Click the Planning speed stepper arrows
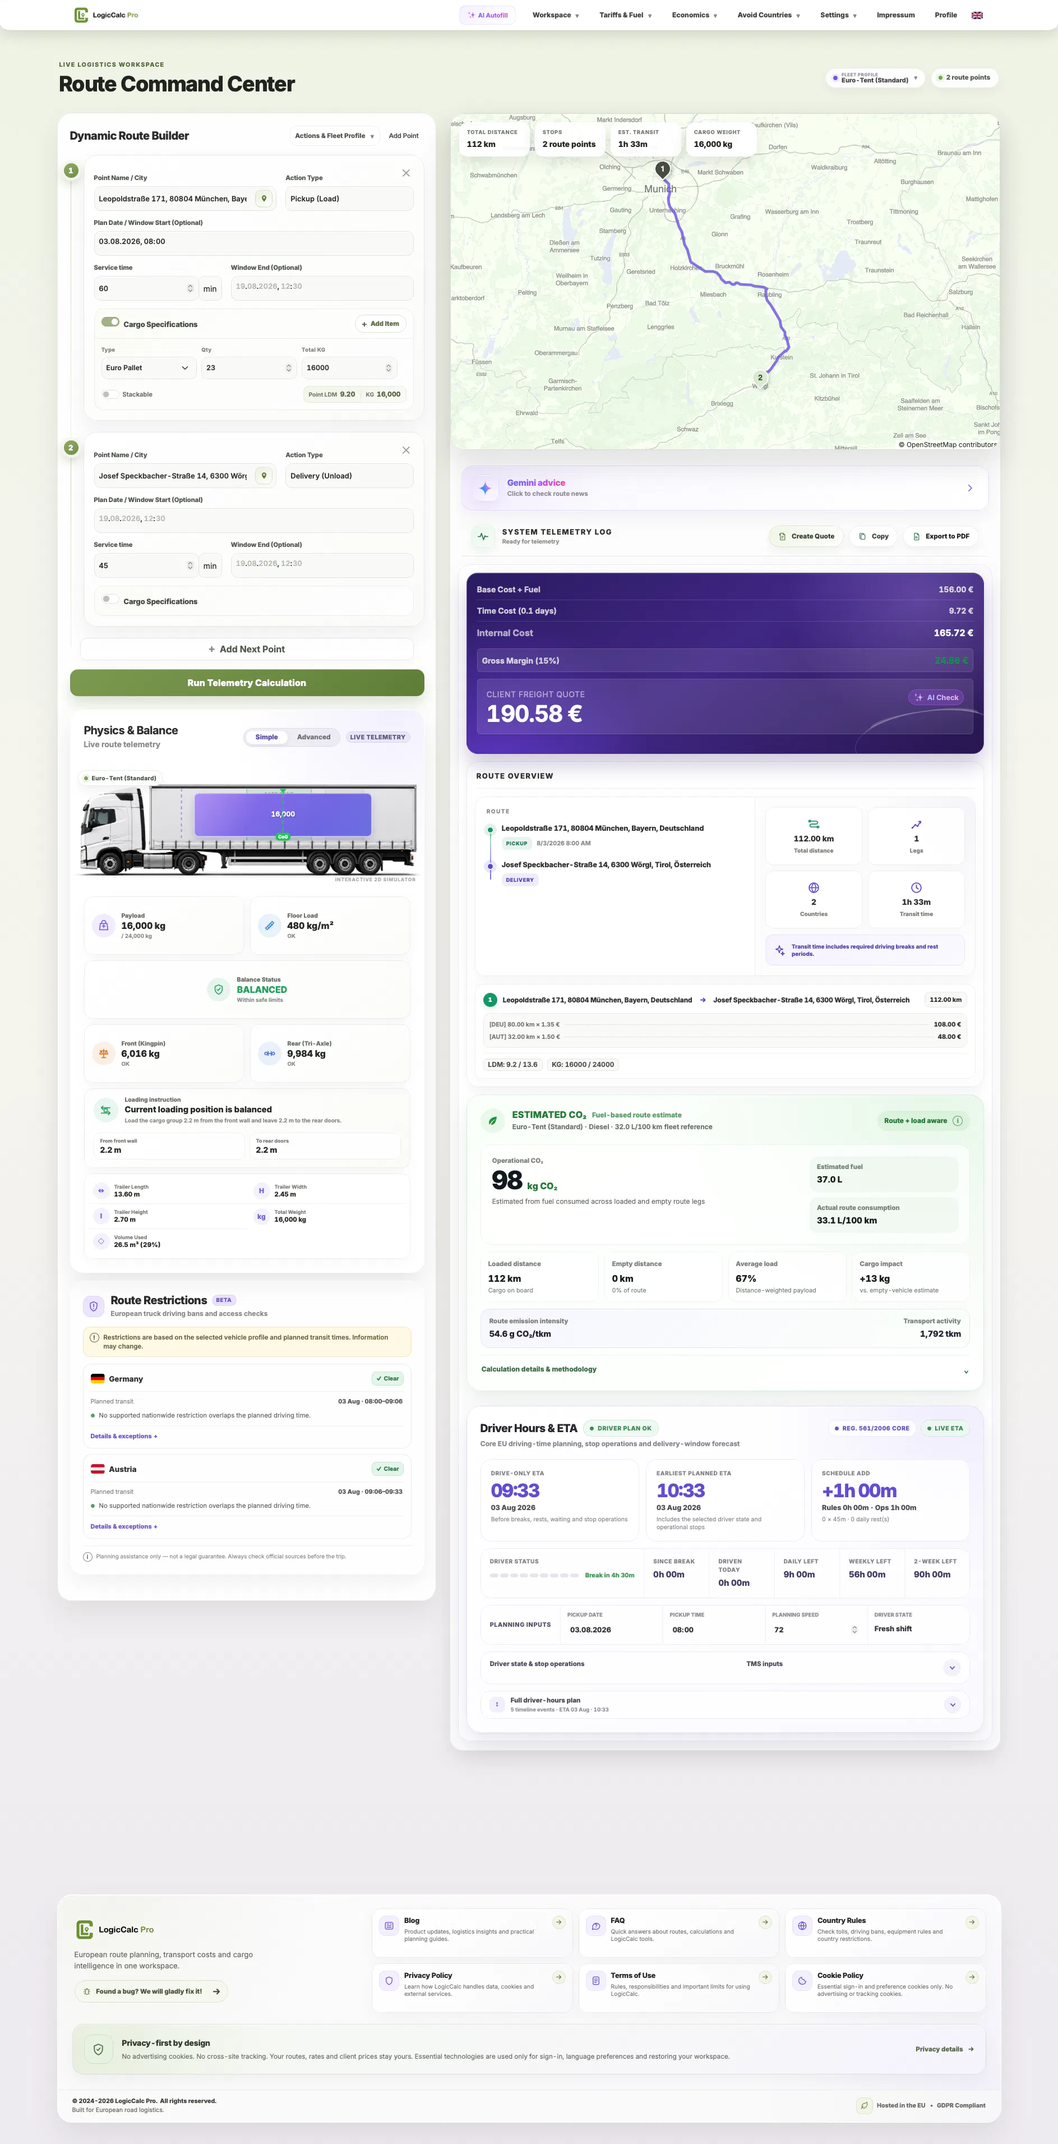Viewport: 1058px width, 2144px height. (x=854, y=1630)
